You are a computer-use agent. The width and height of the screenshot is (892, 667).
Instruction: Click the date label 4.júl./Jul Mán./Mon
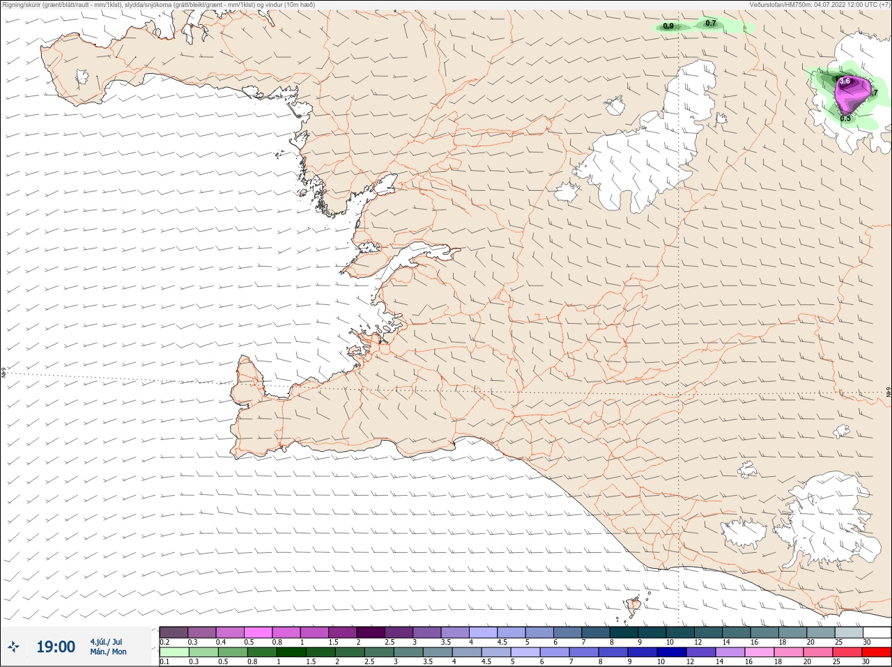tap(108, 647)
